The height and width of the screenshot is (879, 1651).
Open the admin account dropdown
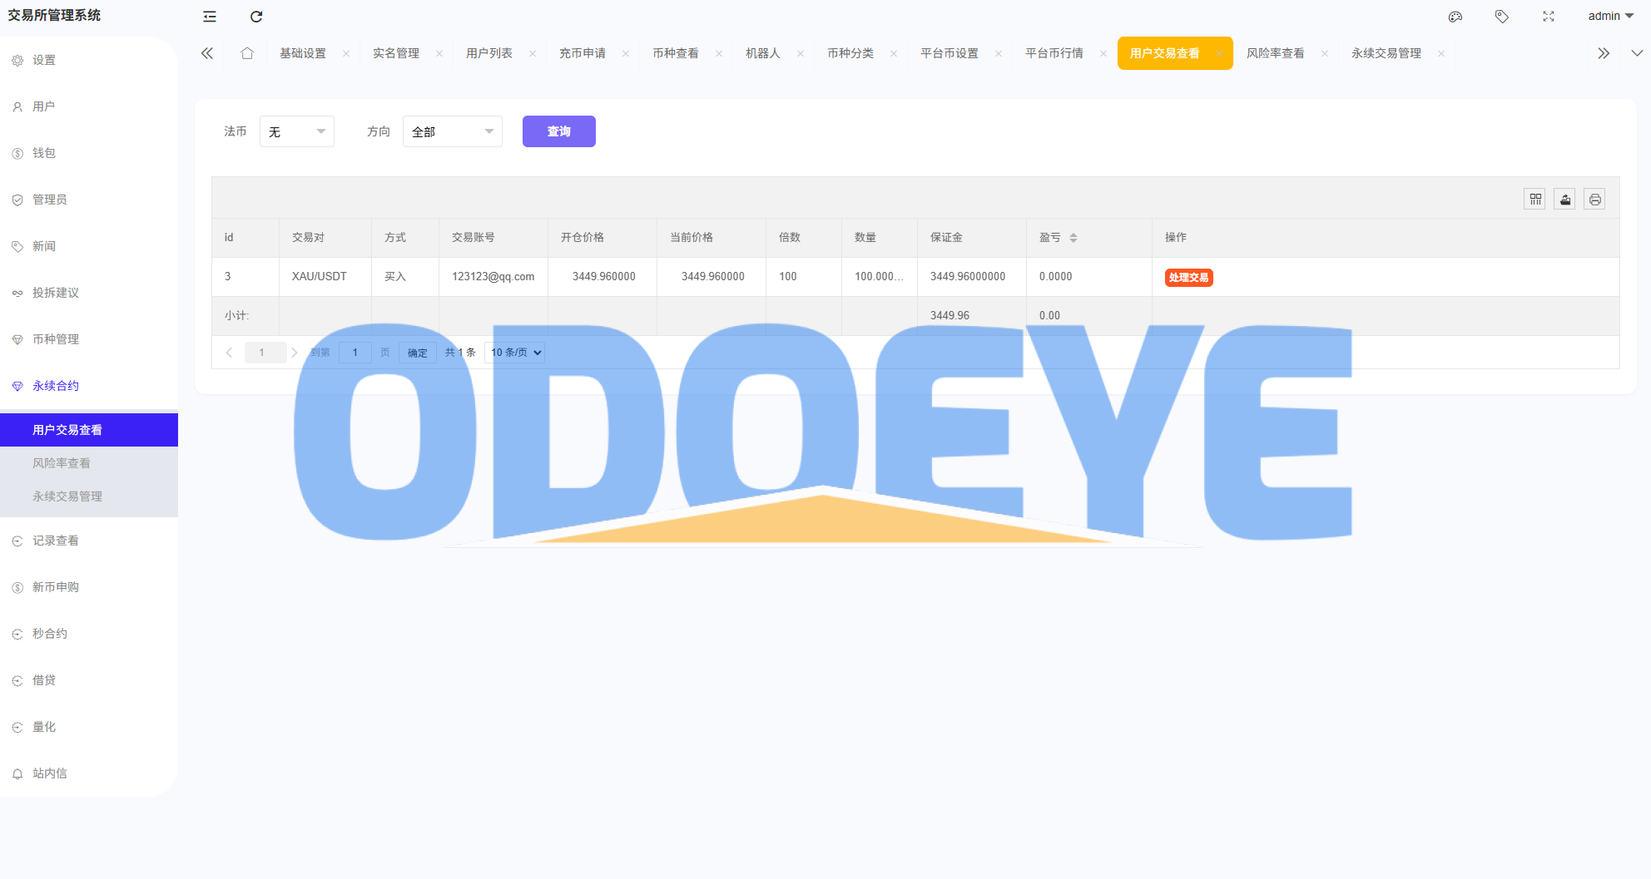[1609, 16]
